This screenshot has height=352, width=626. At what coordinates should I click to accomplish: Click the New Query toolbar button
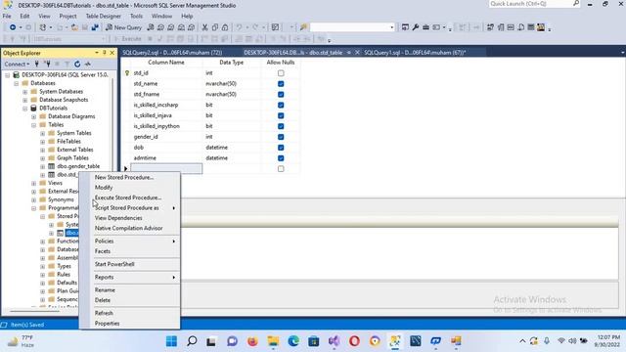click(124, 27)
